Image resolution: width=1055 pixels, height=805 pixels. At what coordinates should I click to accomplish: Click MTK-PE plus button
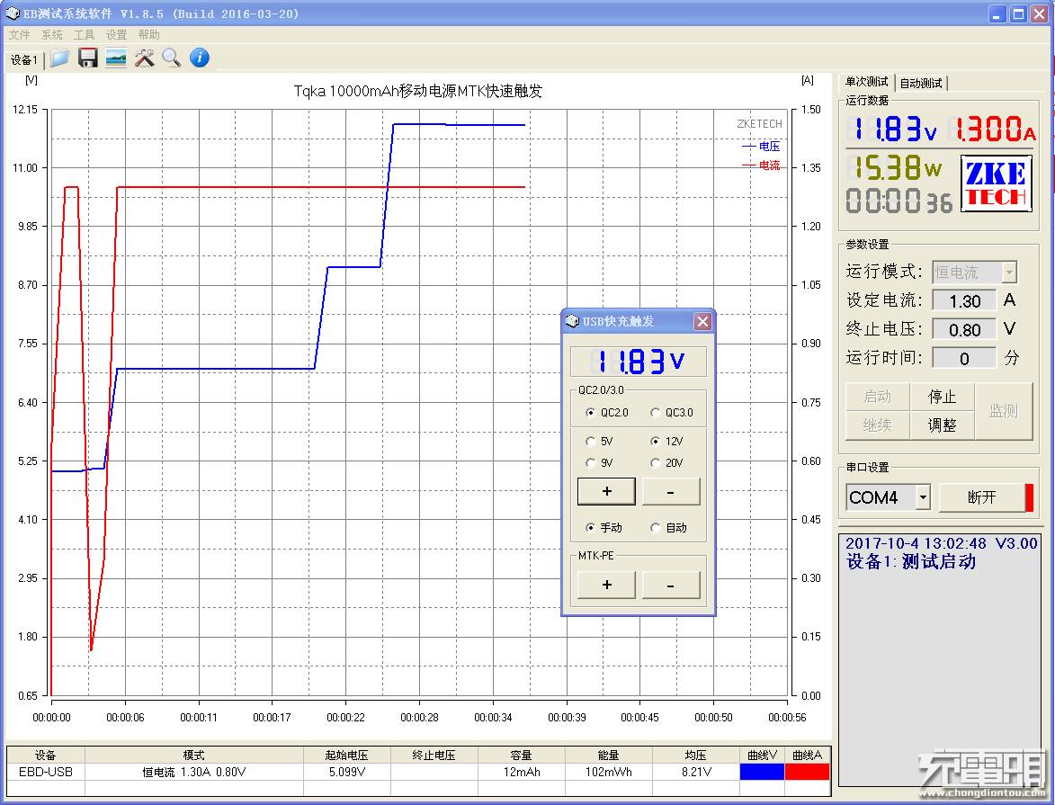pos(606,585)
